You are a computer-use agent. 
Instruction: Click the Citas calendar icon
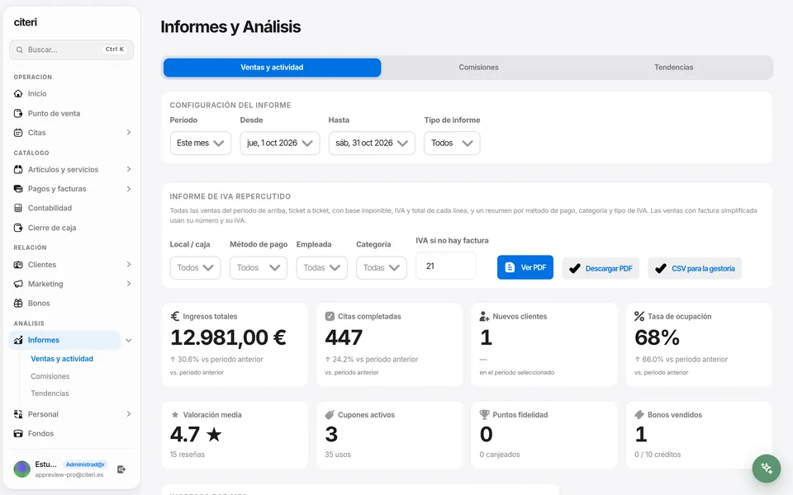point(18,133)
